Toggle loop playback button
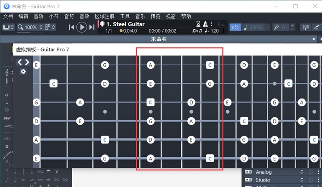This screenshot has width=322, height=187. 235,27
